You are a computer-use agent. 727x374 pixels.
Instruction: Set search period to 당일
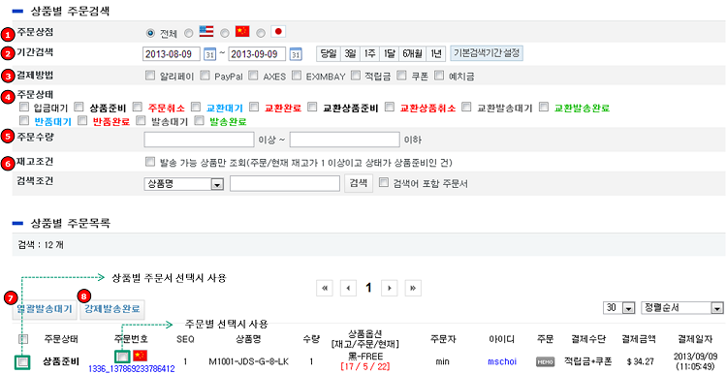pos(329,53)
